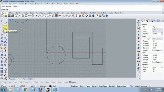Add a viewport tab with the plus icon

pyautogui.click(x=35, y=79)
